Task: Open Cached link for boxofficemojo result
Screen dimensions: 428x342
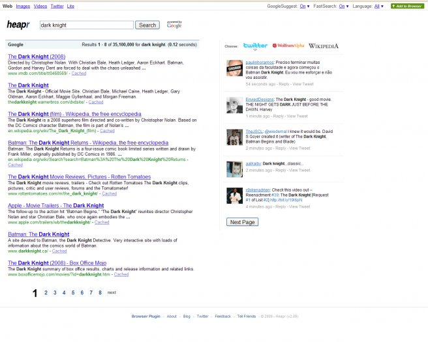Action: [x=121, y=274]
